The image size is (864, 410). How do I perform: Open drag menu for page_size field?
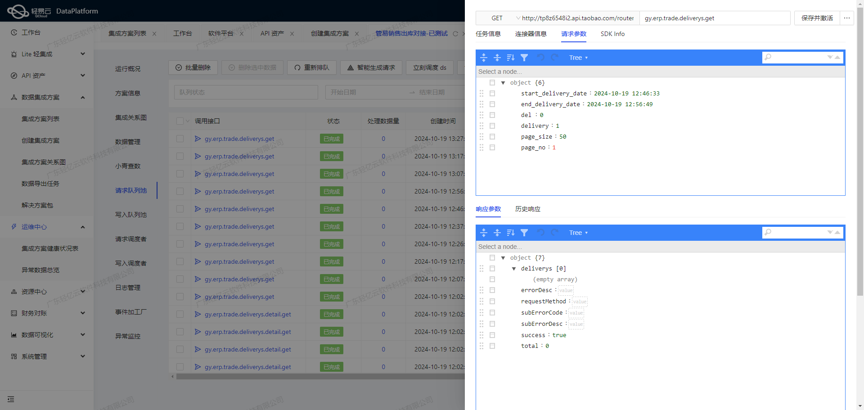pyautogui.click(x=481, y=137)
